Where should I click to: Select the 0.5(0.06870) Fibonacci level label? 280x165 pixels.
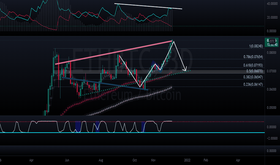click(254, 71)
